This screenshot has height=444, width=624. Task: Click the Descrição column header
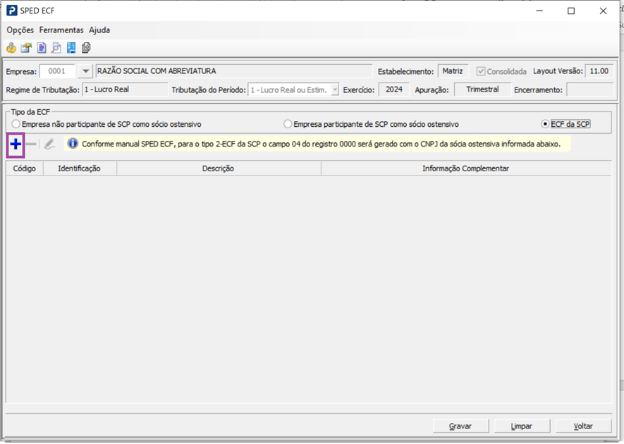point(219,168)
